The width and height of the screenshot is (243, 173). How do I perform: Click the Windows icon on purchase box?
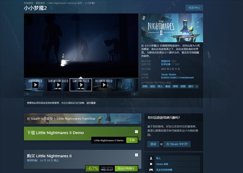(x=136, y=155)
